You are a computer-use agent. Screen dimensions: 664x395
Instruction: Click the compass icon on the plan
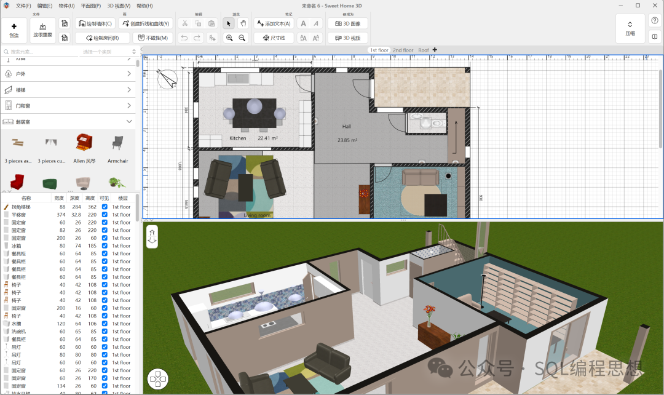(x=165, y=78)
